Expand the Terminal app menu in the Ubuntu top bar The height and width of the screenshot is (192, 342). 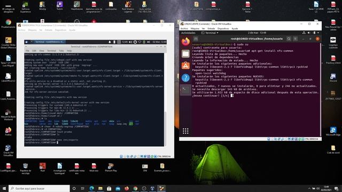tap(209, 33)
